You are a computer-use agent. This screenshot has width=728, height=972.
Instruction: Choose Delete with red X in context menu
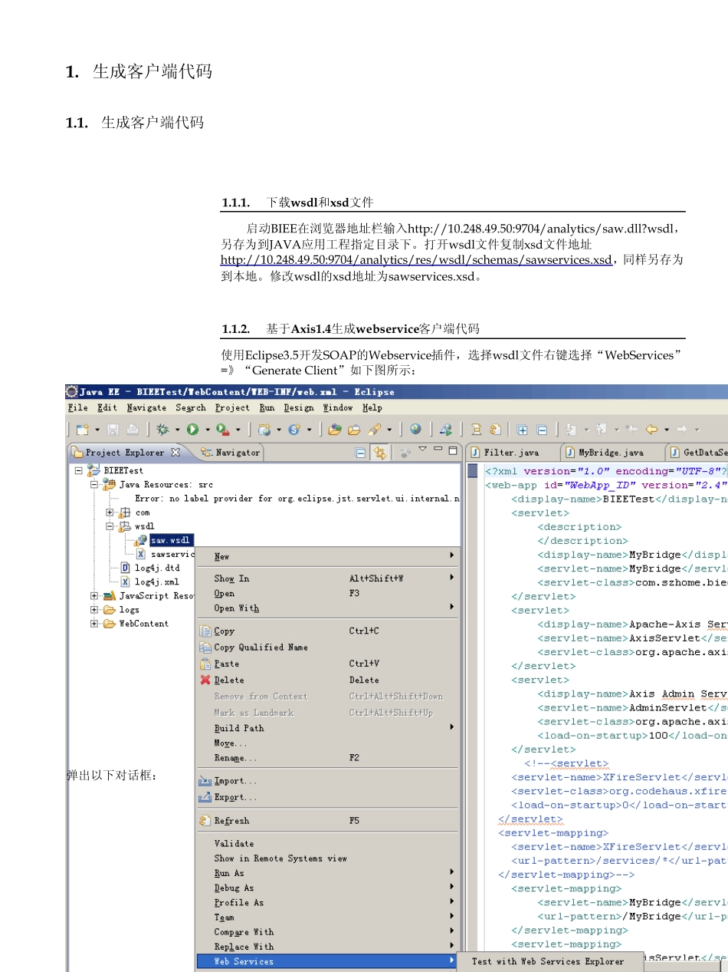pyautogui.click(x=228, y=680)
